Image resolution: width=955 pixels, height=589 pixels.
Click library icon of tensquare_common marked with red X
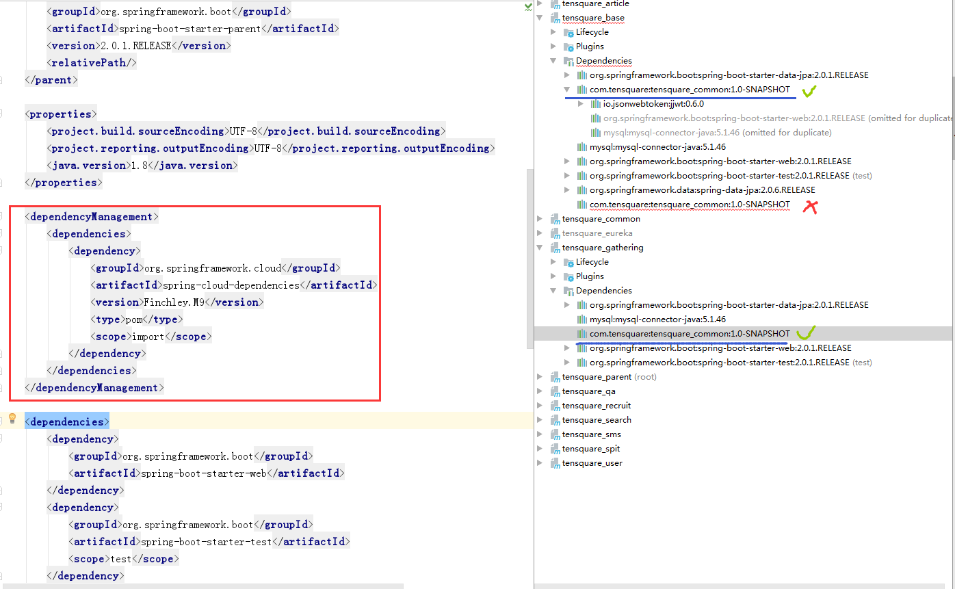tap(583, 205)
